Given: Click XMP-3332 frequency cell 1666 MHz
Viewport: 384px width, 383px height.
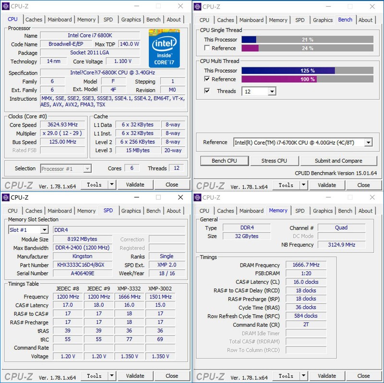Looking at the screenshot, I should point(129,297).
